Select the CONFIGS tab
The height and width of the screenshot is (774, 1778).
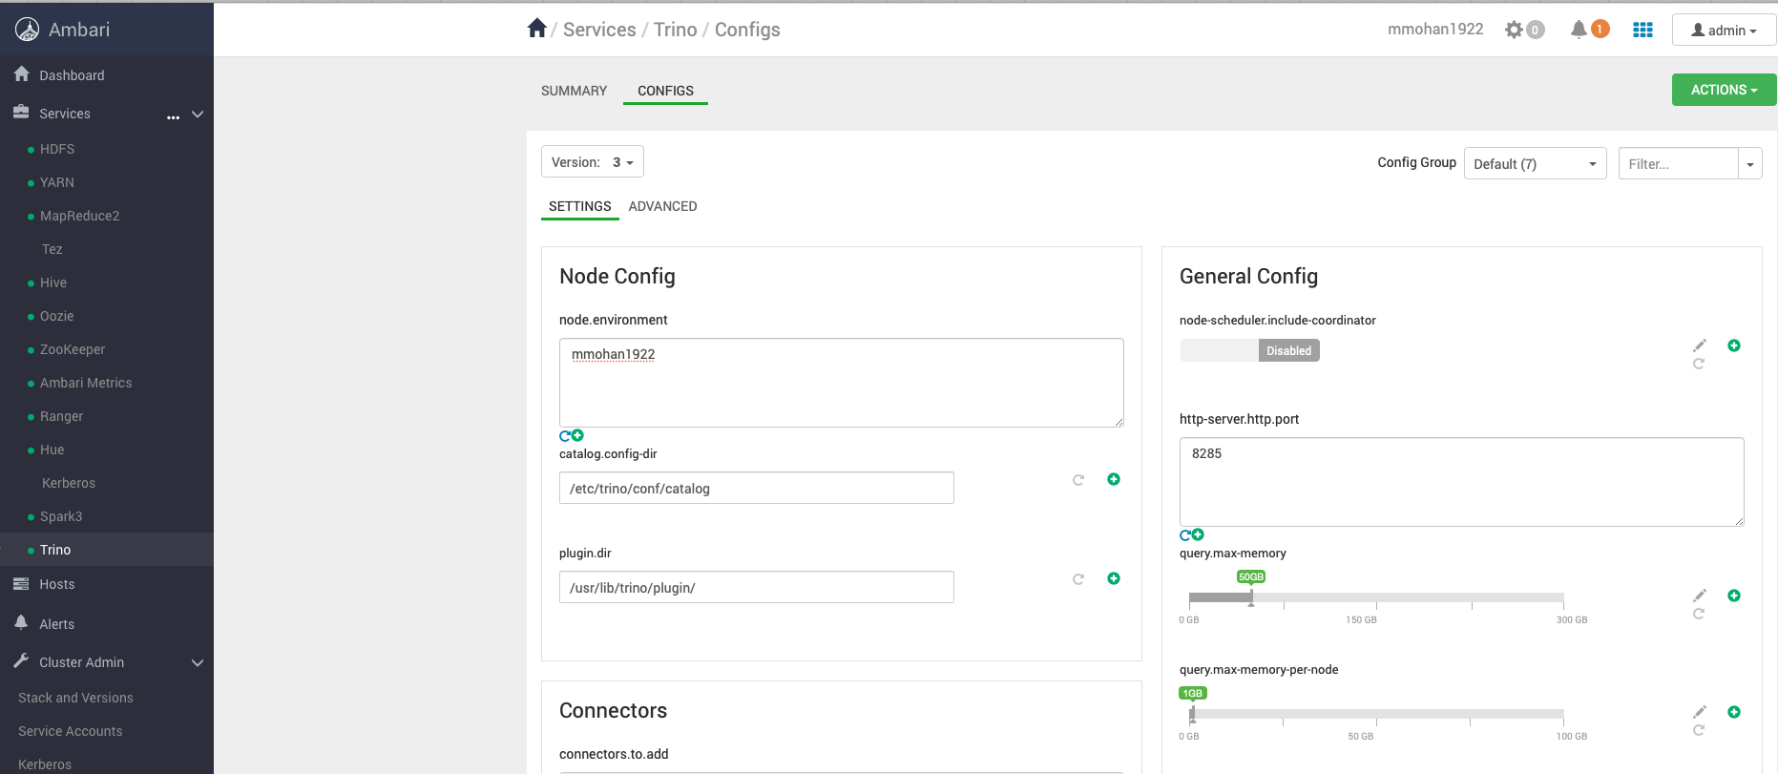(665, 91)
